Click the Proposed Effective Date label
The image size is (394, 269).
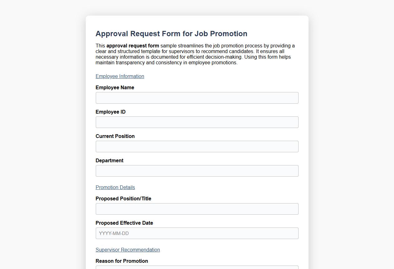[124, 223]
